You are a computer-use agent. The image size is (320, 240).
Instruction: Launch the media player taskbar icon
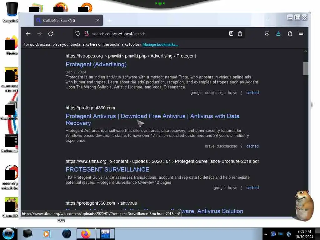tap(46, 234)
